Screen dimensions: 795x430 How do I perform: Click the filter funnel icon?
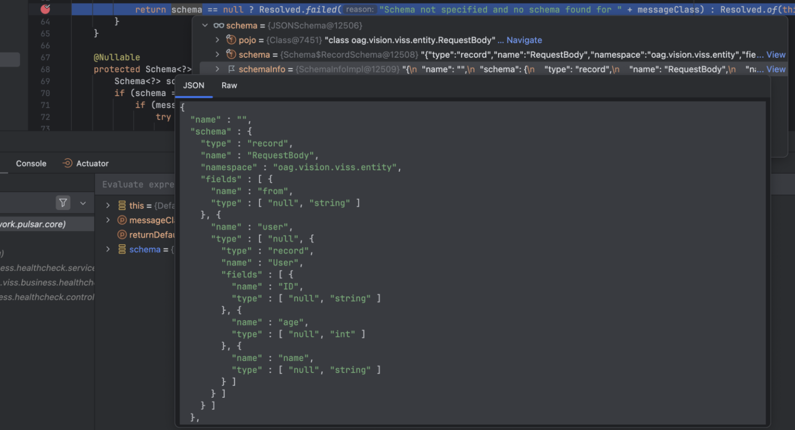click(x=63, y=203)
